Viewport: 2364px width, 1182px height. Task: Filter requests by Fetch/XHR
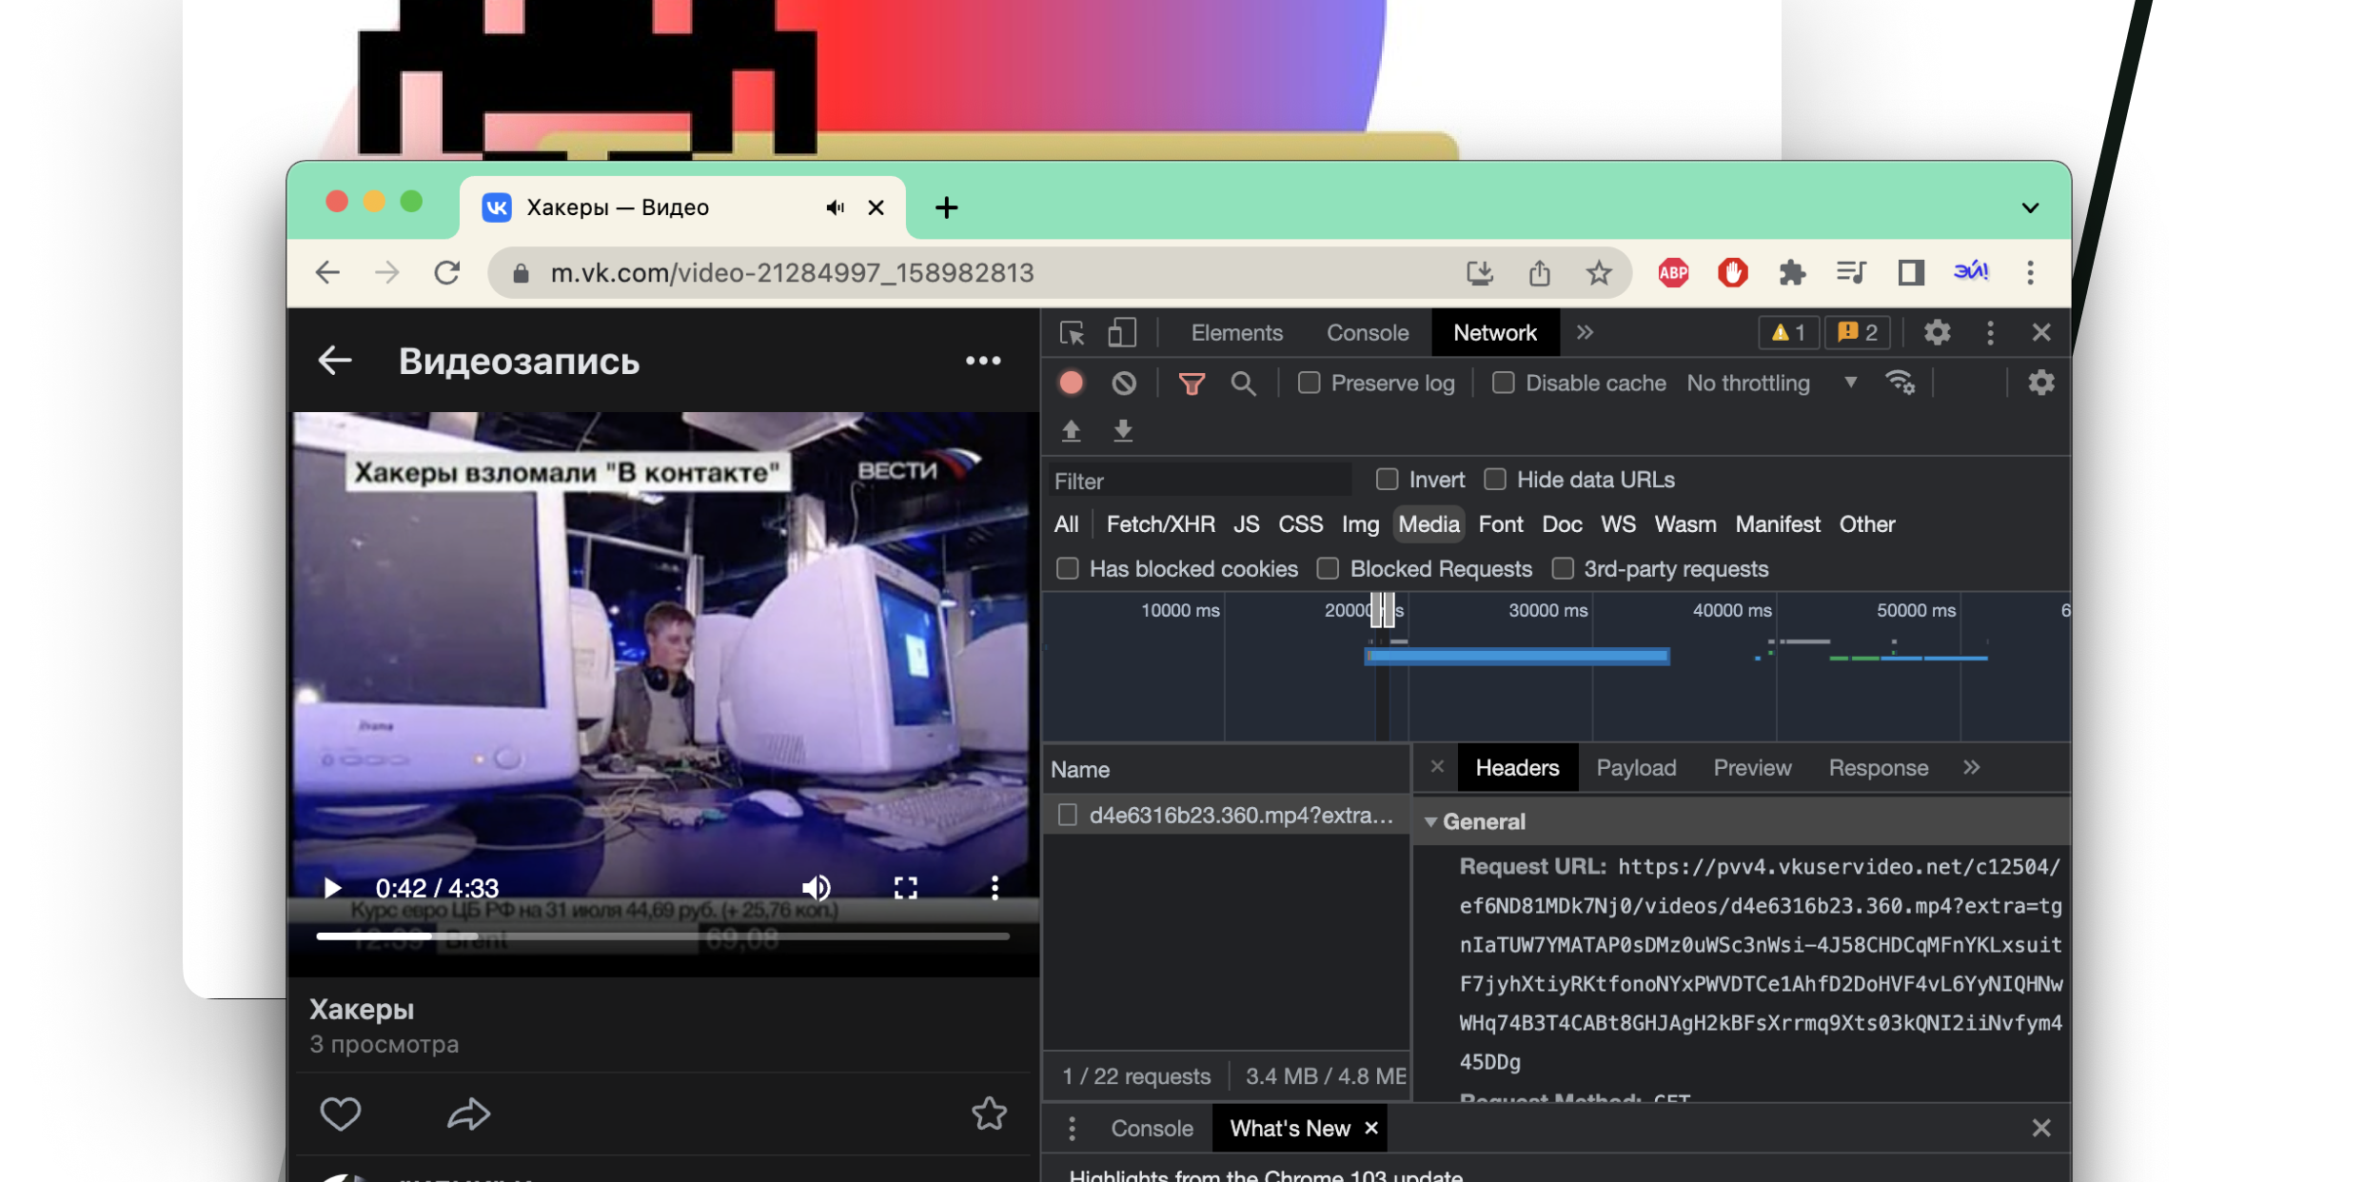1160,524
